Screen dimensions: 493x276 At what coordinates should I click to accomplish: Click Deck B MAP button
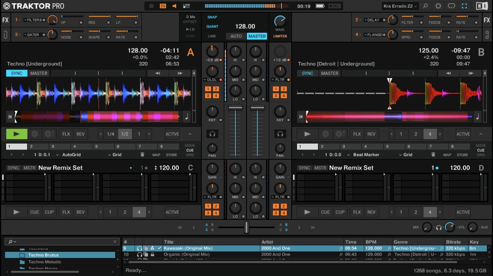[447, 155]
